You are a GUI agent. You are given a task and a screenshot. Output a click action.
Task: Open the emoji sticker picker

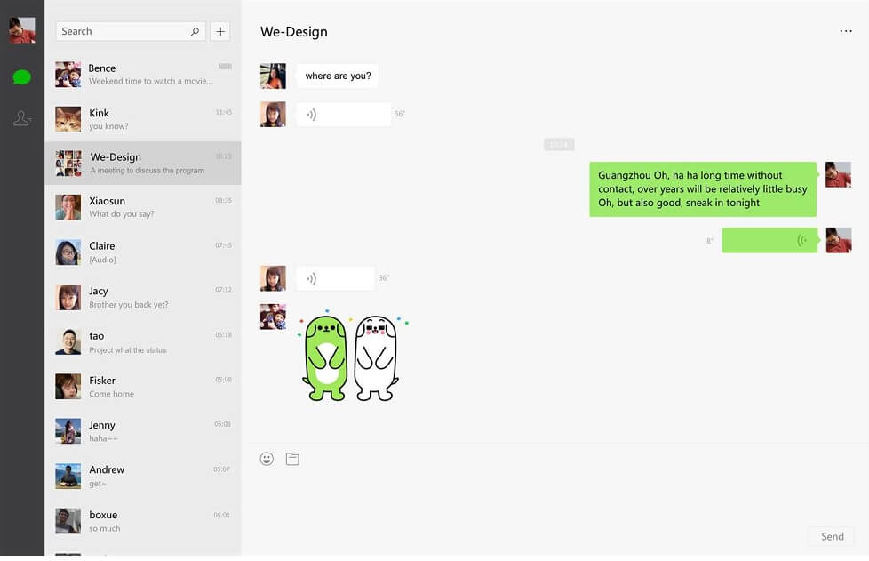point(267,459)
